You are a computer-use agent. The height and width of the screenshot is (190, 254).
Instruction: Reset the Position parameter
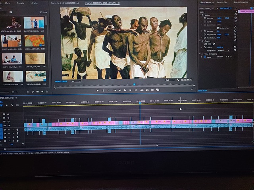coord(235,18)
